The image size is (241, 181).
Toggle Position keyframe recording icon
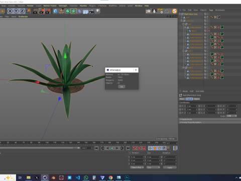[150, 148]
